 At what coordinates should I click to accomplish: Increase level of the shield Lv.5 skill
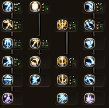pos(43,7)
